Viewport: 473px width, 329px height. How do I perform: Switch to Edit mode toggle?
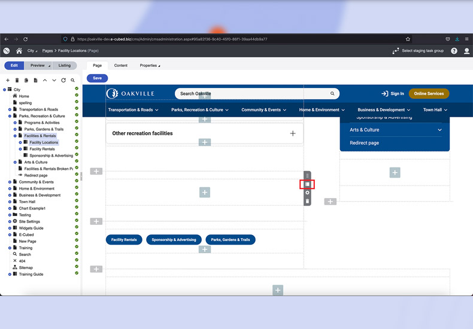pos(13,66)
